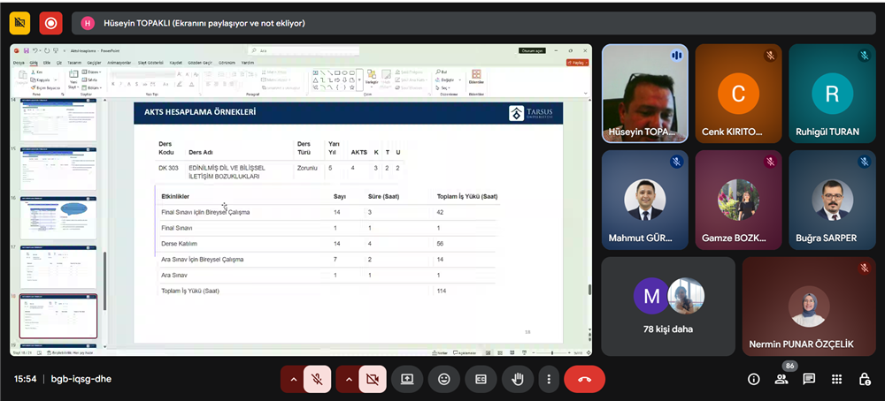This screenshot has width=885, height=401.
Task: Expand audio settings arrow beside microphone
Action: tap(293, 379)
